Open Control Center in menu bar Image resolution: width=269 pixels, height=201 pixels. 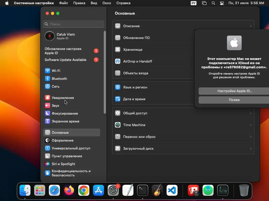click(x=222, y=3)
